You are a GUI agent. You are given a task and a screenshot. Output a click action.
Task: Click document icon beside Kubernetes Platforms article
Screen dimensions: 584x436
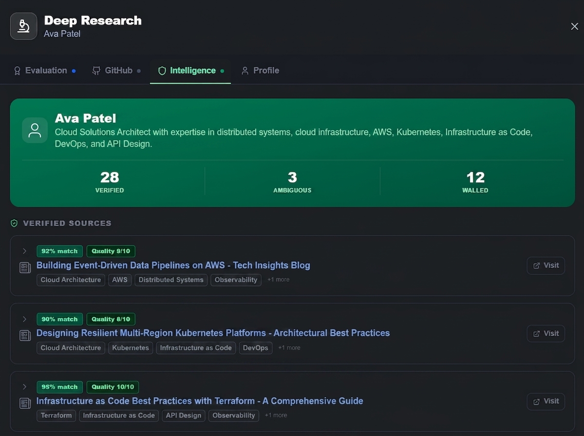point(25,336)
